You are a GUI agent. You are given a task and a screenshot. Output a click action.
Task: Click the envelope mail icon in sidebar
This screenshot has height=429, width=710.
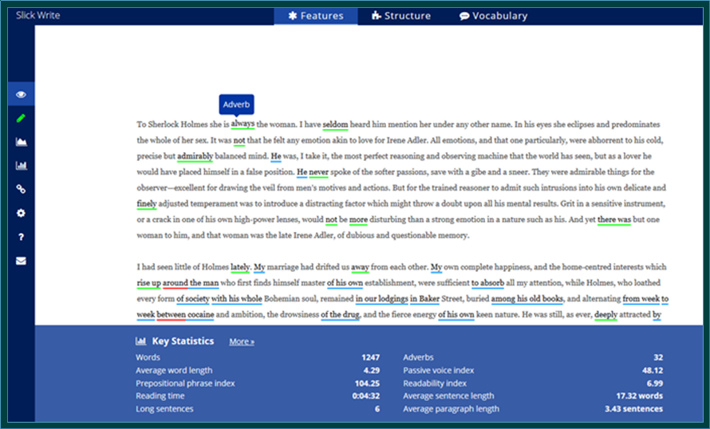[x=21, y=261]
